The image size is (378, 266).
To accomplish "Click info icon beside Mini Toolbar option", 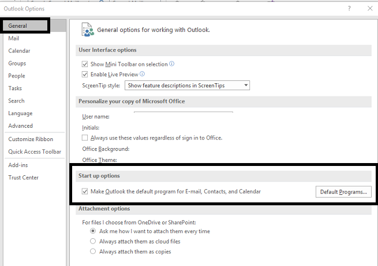I will point(171,64).
